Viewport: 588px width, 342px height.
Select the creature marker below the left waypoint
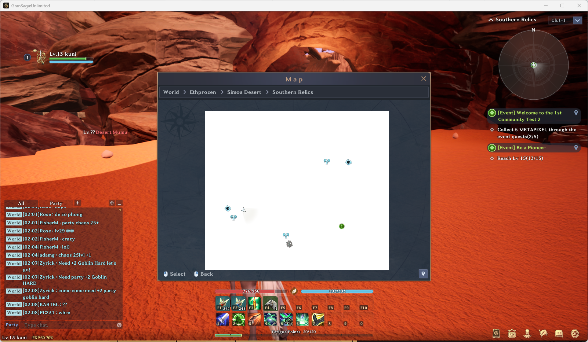point(233,217)
